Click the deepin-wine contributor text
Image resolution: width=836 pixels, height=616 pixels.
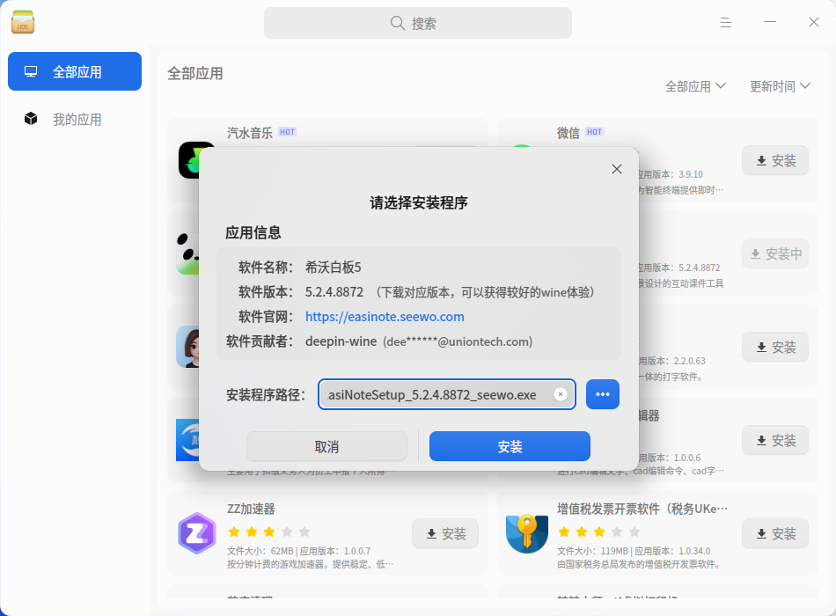point(341,341)
